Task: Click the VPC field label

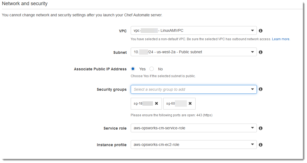Action: (123, 31)
